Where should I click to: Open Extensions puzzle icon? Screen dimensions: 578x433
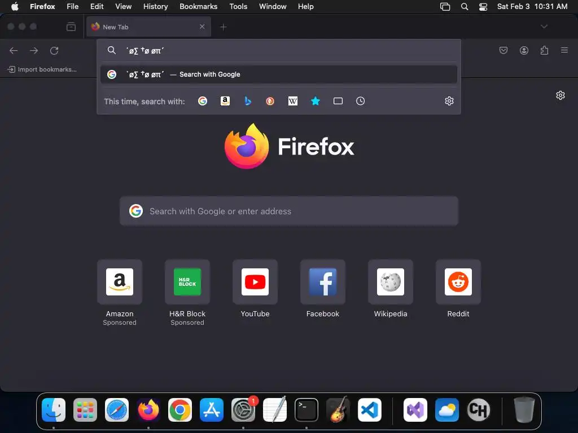(x=544, y=50)
